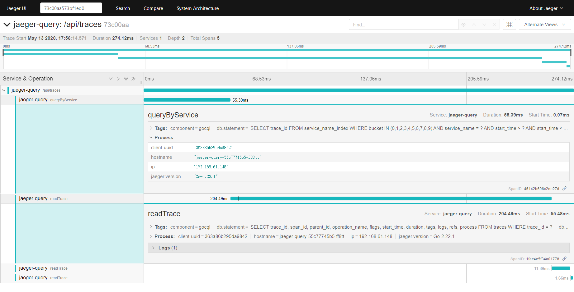Click the locate search results target icon
This screenshot has height=292, width=574.
click(x=463, y=25)
